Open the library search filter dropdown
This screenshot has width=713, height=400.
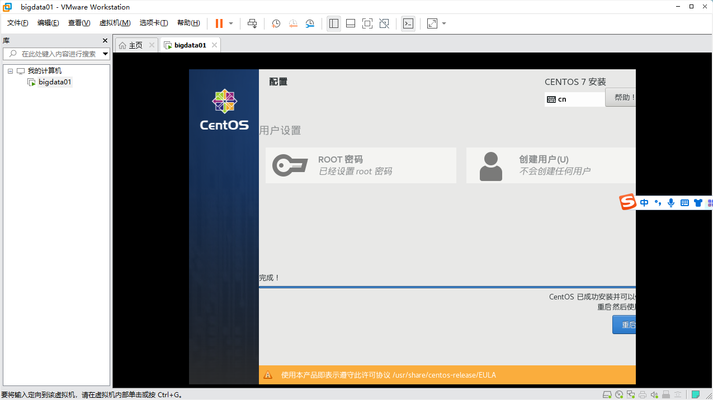pyautogui.click(x=105, y=54)
